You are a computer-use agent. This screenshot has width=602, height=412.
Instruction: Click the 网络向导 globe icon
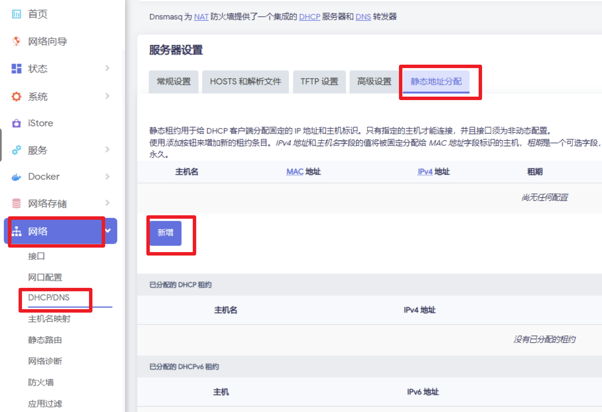point(16,41)
